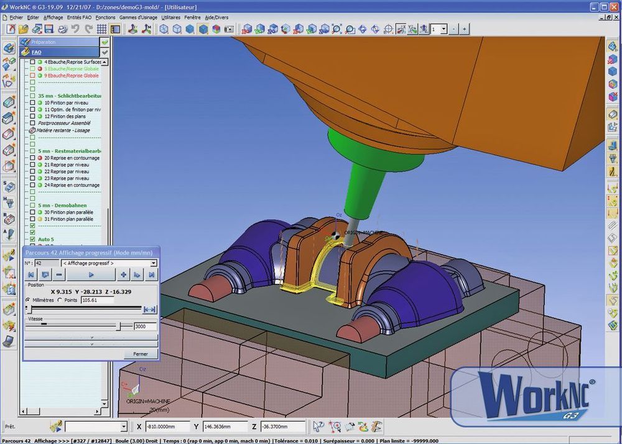Click the laptop icon in left sidebar
Viewport: 622px width, 444px height.
[x=9, y=340]
